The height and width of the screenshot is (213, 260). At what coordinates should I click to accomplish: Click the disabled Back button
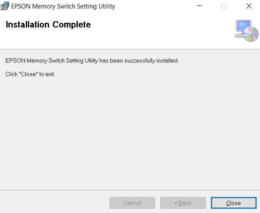pyautogui.click(x=183, y=203)
